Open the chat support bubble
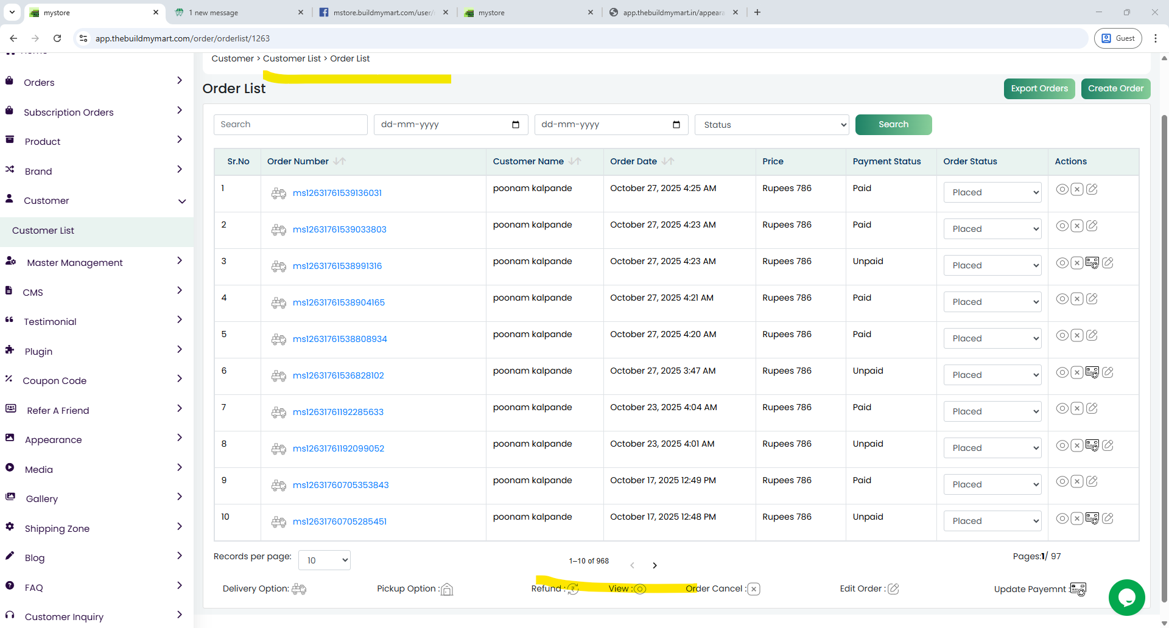This screenshot has height=628, width=1169. coord(1126,598)
